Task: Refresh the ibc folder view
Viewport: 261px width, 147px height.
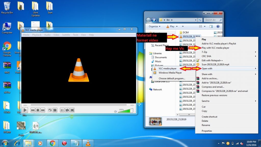Action: pos(200,20)
